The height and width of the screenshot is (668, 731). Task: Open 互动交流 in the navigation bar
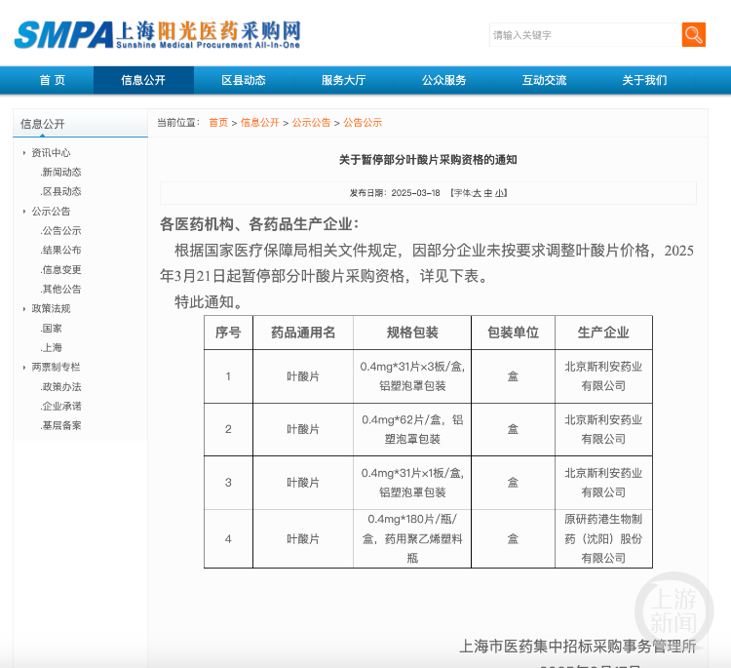point(544,80)
